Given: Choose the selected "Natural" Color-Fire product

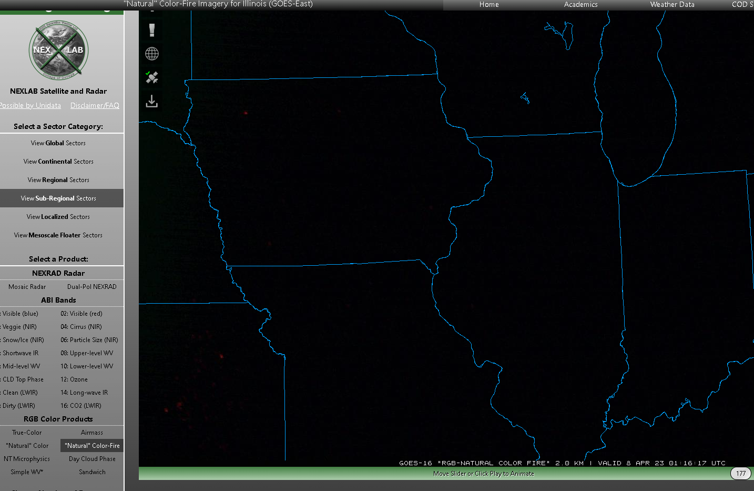Looking at the screenshot, I should 92,446.
